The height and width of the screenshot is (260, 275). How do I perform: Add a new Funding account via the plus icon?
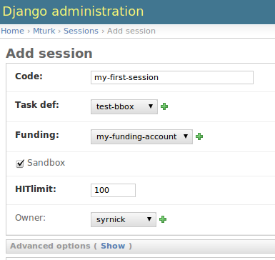click(x=199, y=136)
